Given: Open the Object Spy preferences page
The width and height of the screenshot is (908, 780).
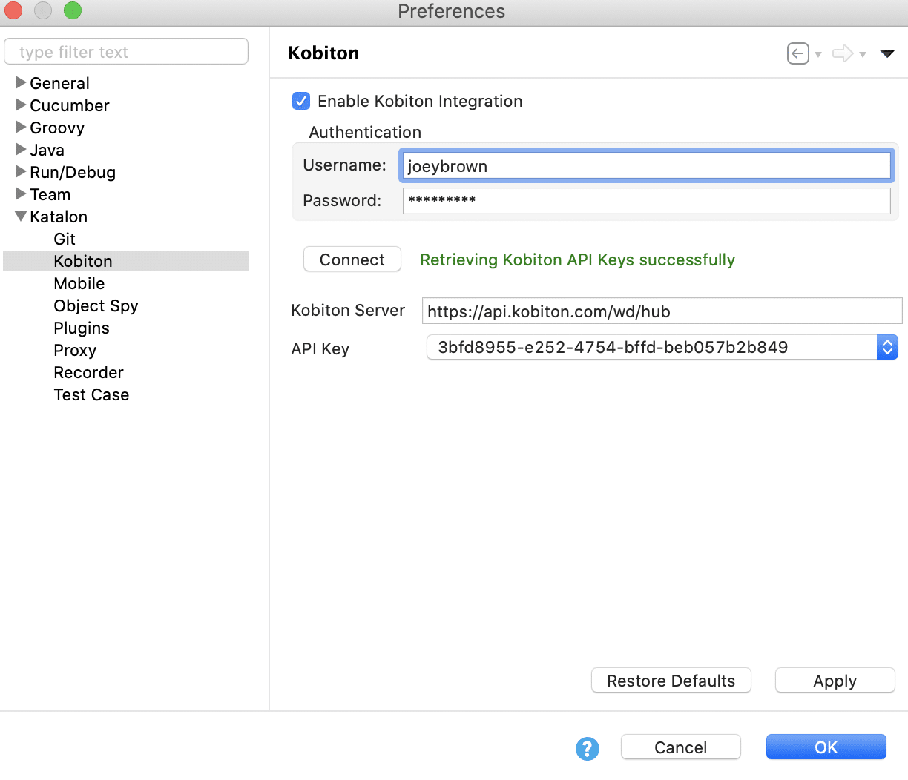Looking at the screenshot, I should (96, 305).
